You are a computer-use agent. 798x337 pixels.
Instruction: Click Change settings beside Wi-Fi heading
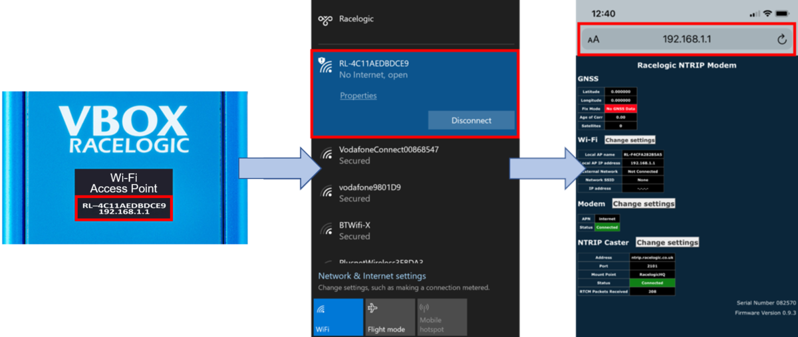pyautogui.click(x=630, y=140)
